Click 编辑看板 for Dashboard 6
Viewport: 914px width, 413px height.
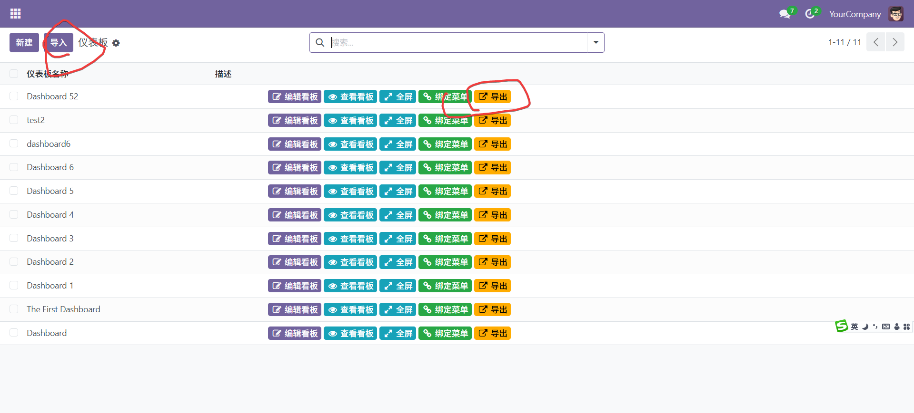(x=295, y=168)
